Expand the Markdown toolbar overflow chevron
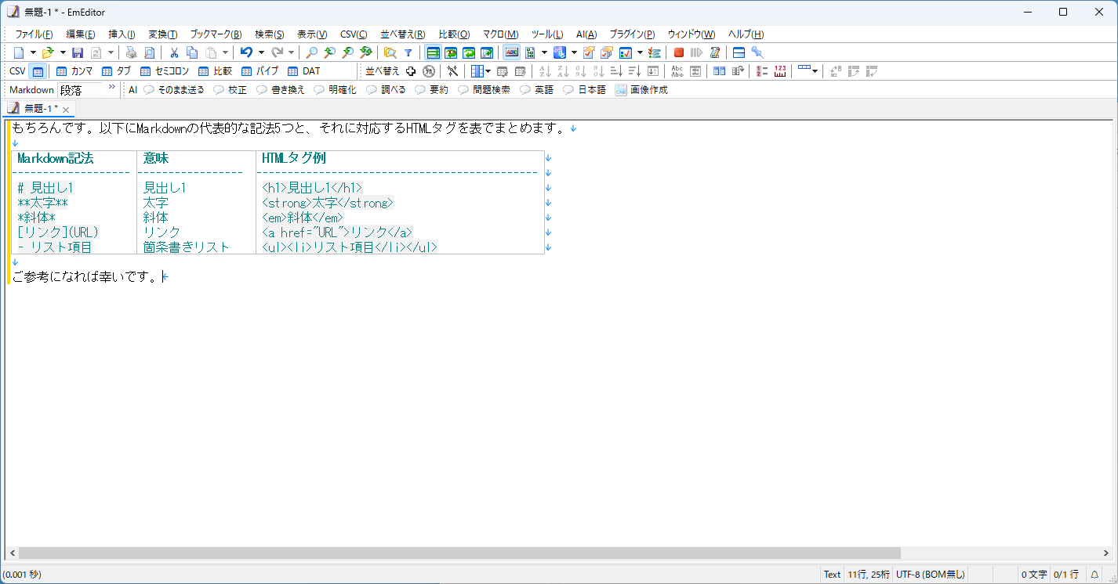The height and width of the screenshot is (584, 1118). 111,87
